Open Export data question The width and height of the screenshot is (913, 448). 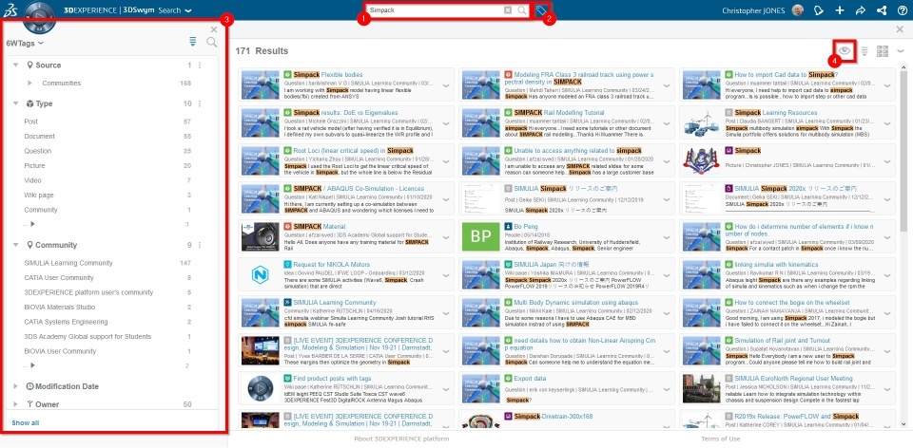(530, 379)
